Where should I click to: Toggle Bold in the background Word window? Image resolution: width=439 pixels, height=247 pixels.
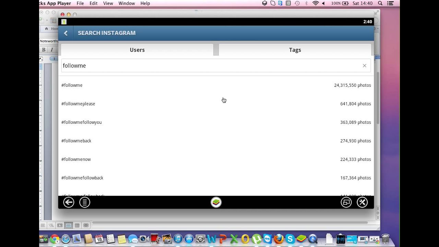[x=44, y=50]
